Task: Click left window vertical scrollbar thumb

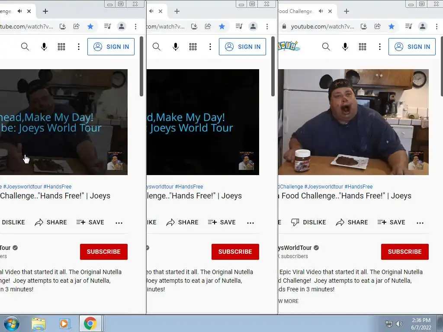Action: pos(141,67)
